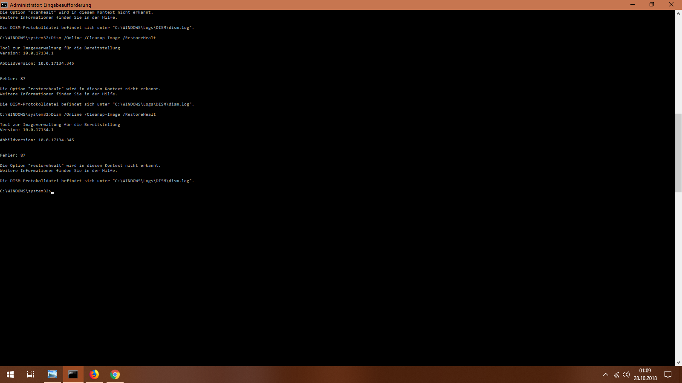Open the Action Center notifications icon
Viewport: 682px width, 383px height.
click(668, 374)
